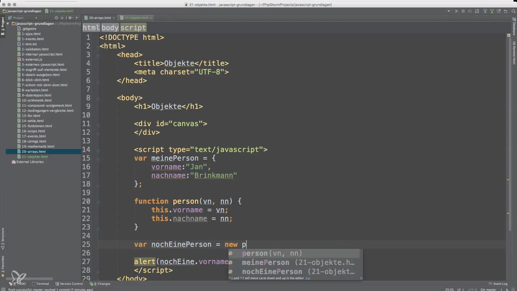The height and width of the screenshot is (291, 517).
Task: Toggle the listen for debug connections icon
Action: [x=477, y=11]
